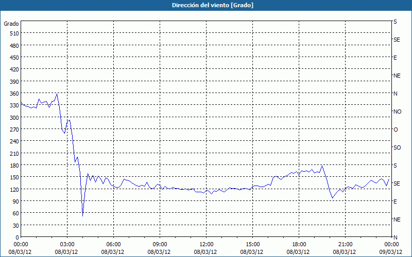Select the 240 degree axis label
Viewport: 412px width, 257px height.
point(14,141)
